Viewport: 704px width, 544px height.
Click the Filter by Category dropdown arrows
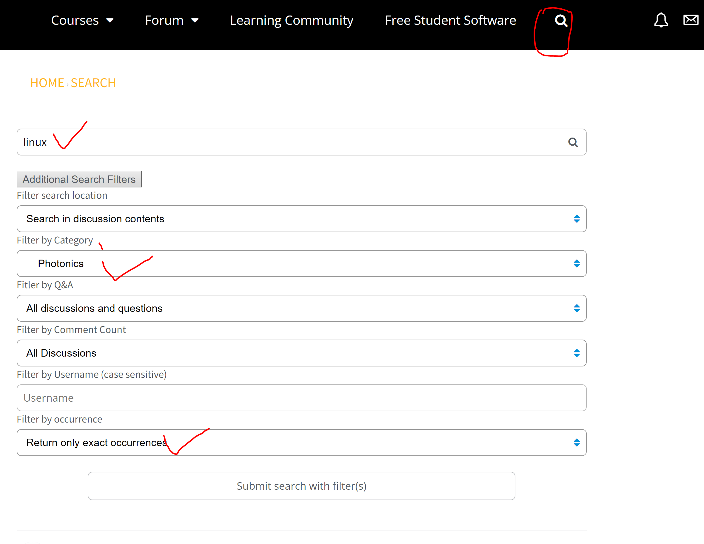577,263
